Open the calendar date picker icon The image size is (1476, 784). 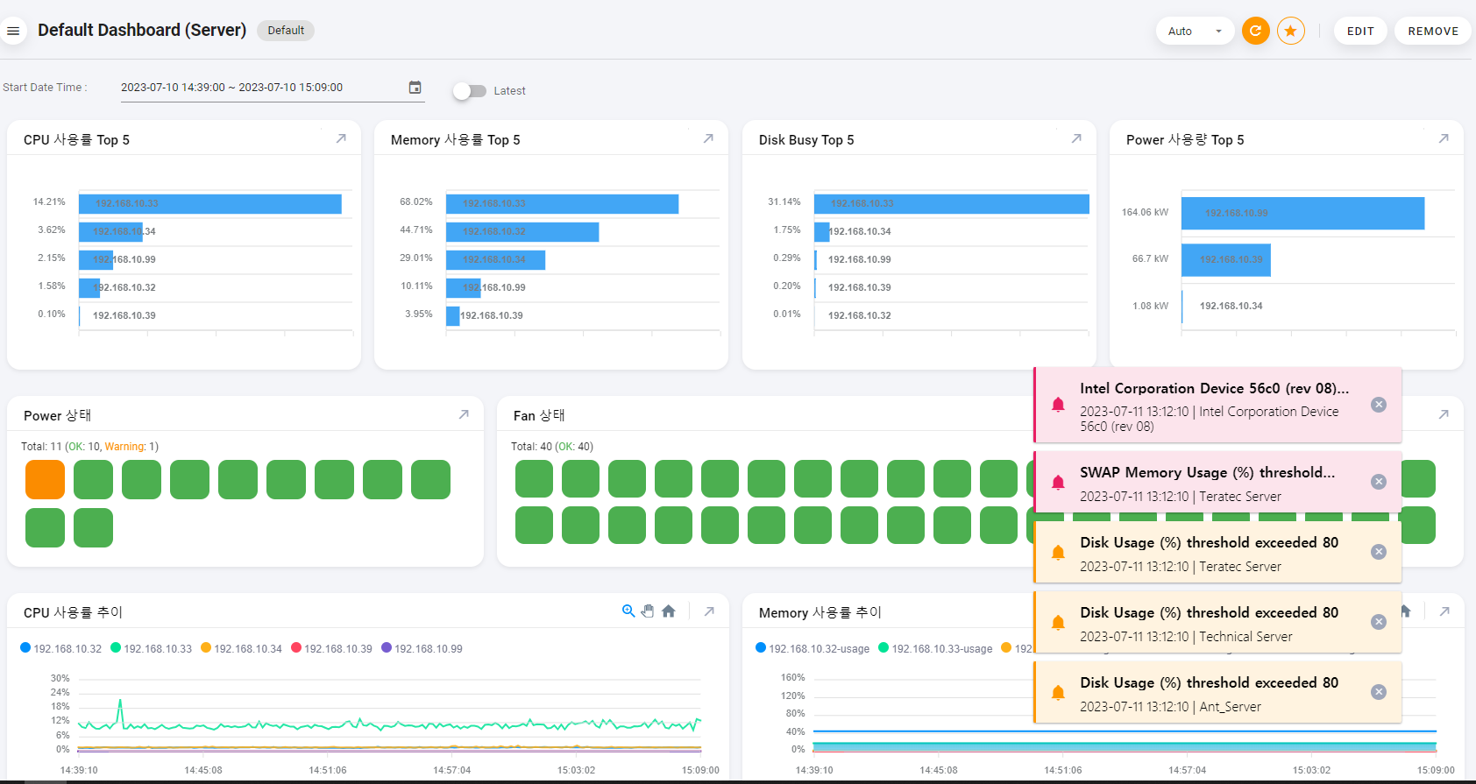415,88
